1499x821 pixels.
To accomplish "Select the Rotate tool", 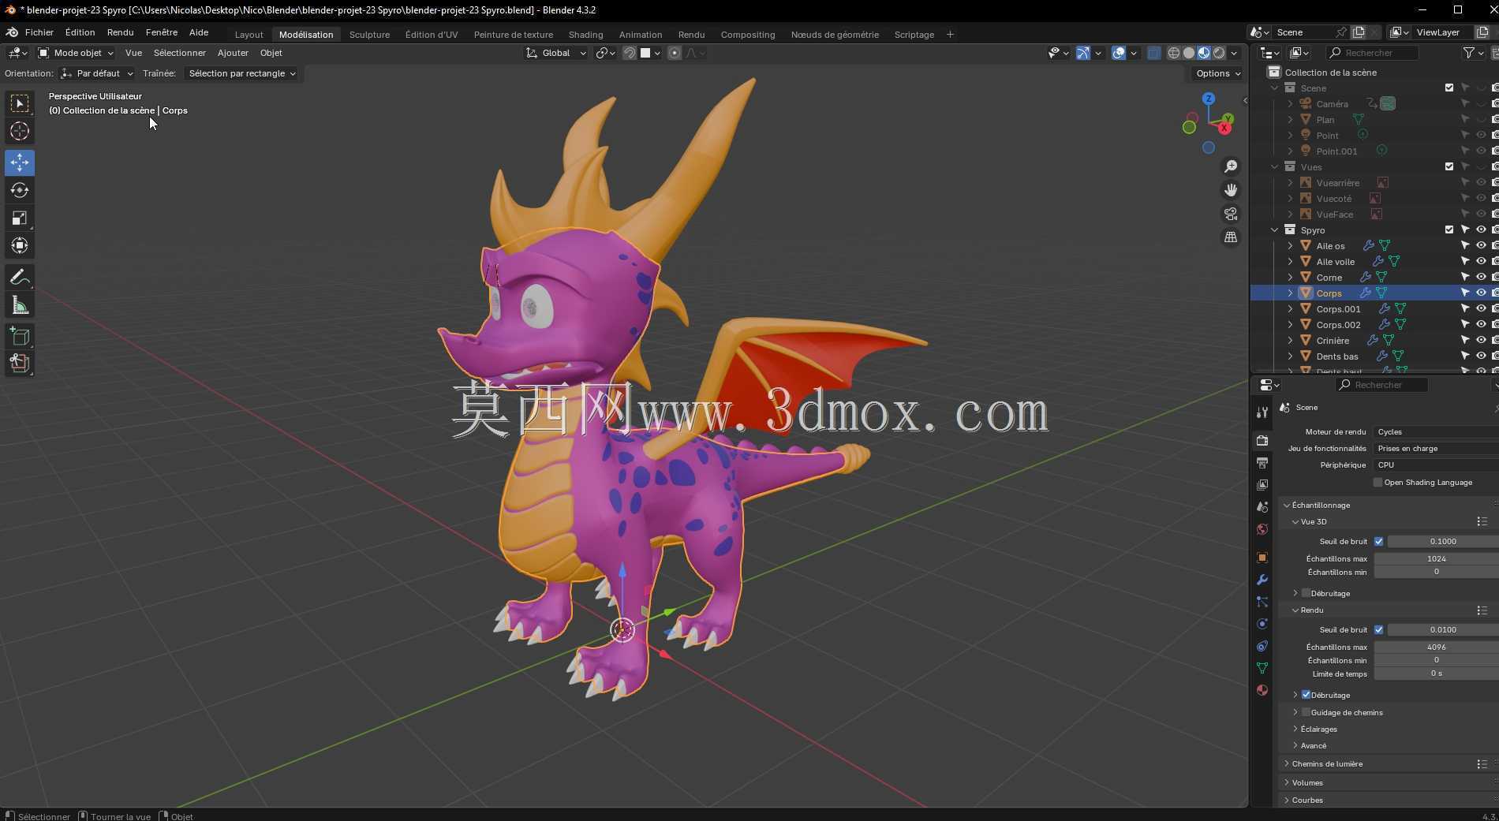I will pyautogui.click(x=20, y=190).
